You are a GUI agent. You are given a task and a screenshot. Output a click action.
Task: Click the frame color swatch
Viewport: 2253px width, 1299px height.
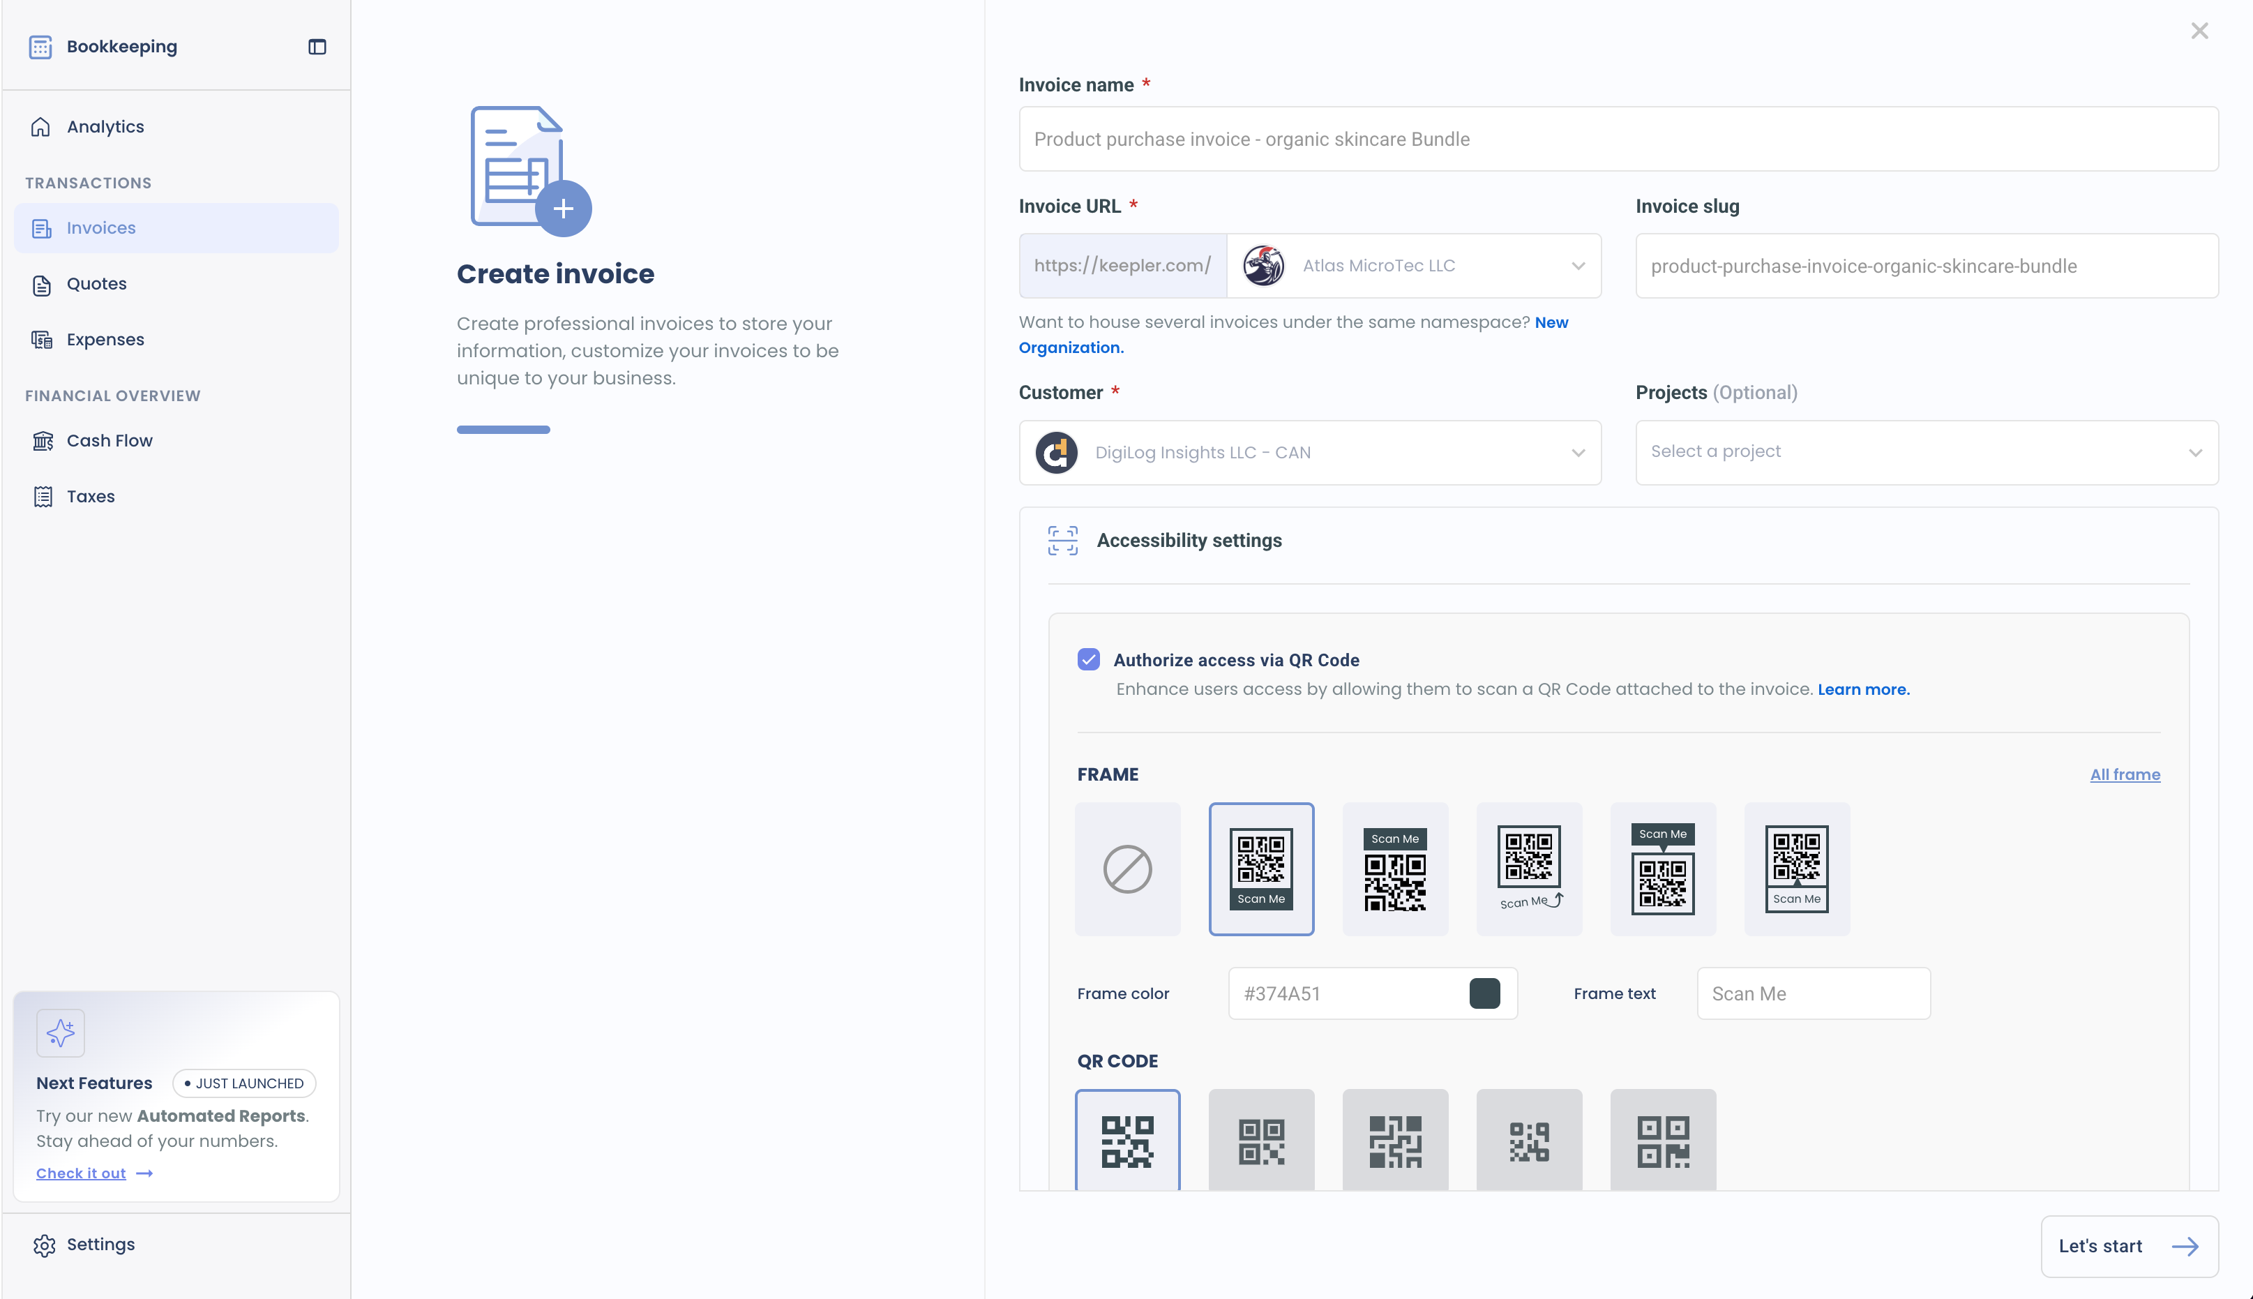(x=1484, y=993)
